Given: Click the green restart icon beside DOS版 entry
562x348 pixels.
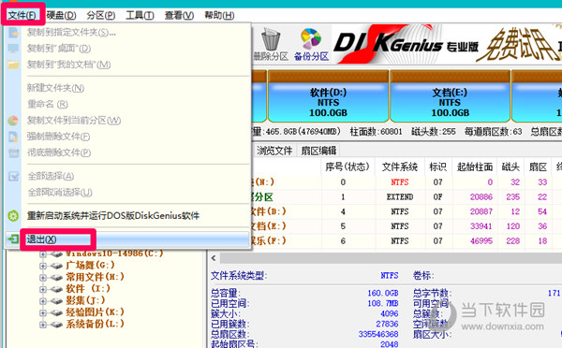Looking at the screenshot, I should tap(13, 216).
